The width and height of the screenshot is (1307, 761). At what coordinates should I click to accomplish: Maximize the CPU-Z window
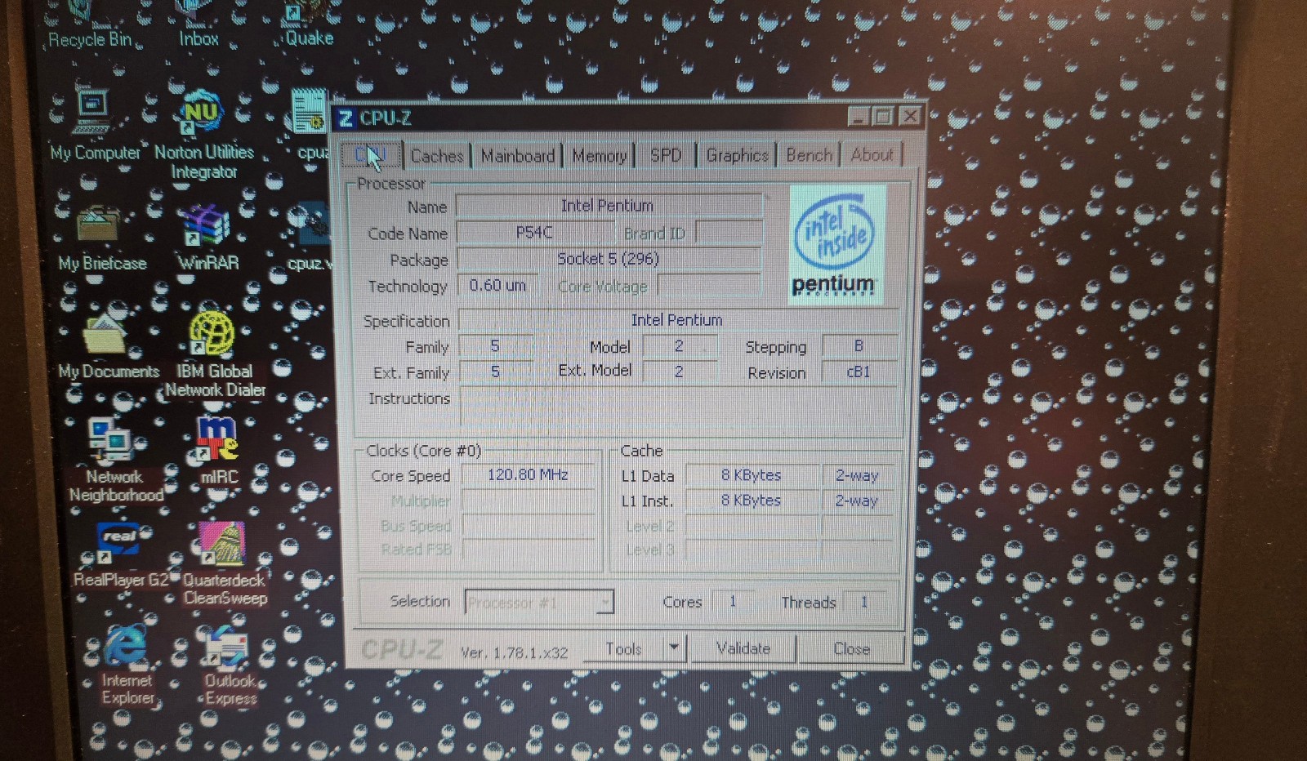[x=883, y=117]
